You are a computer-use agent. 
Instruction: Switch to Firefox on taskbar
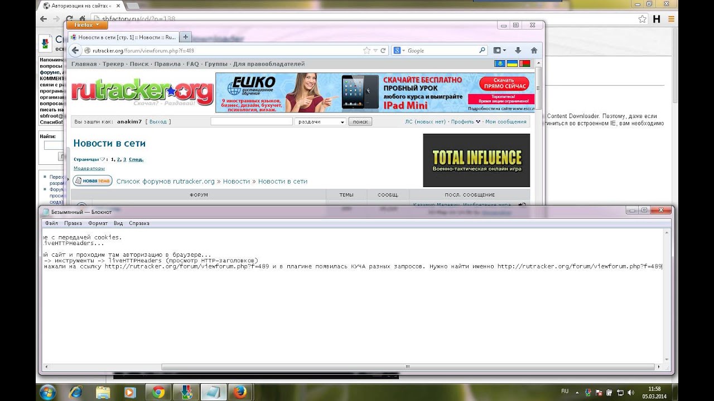[240, 392]
